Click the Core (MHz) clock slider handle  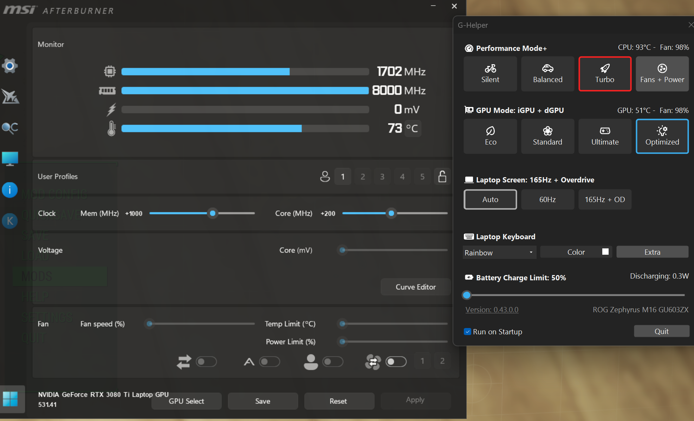[x=391, y=213]
